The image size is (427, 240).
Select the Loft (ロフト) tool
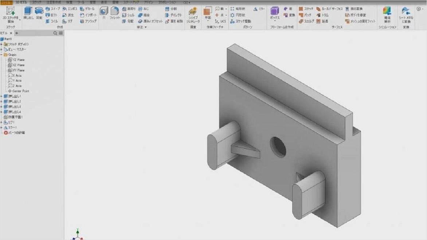pos(51,15)
